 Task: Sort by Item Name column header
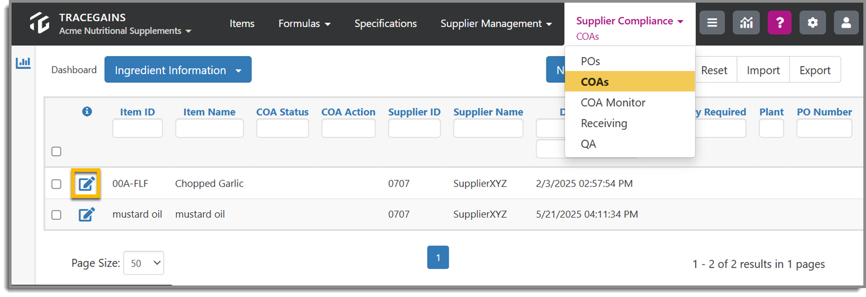click(209, 112)
